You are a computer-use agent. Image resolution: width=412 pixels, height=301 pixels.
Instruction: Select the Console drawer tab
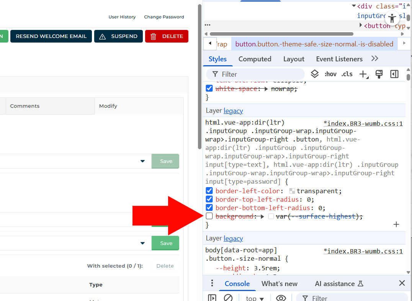tap(237, 284)
